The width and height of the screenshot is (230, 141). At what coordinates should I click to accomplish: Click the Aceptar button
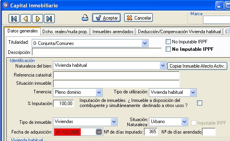[106, 18]
